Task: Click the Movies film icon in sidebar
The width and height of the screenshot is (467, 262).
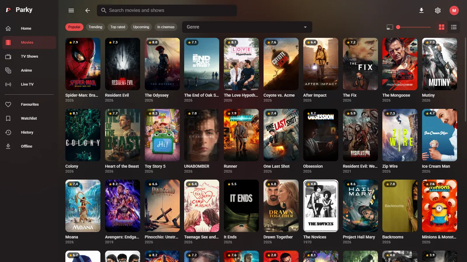Action: coord(8,43)
